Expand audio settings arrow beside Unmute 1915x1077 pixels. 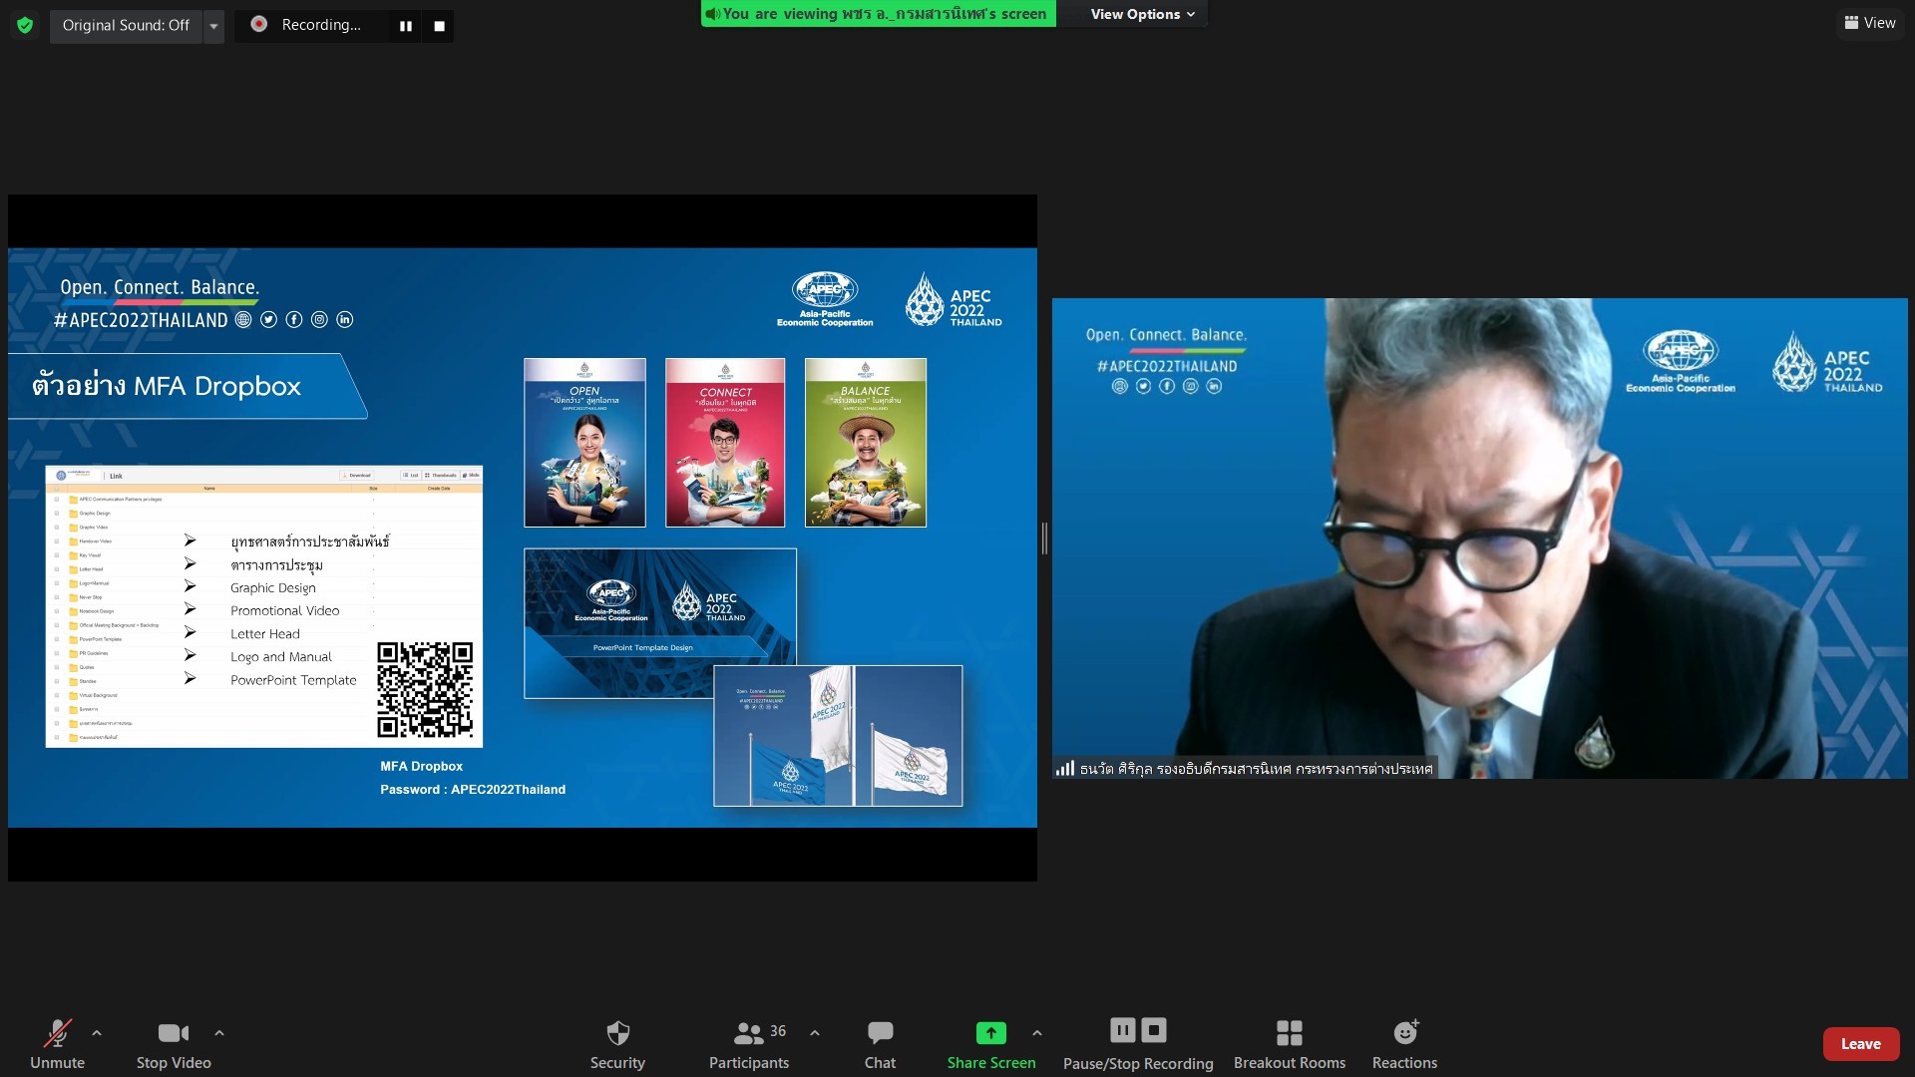(97, 1033)
